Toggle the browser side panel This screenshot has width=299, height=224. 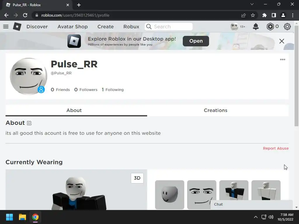click(274, 15)
